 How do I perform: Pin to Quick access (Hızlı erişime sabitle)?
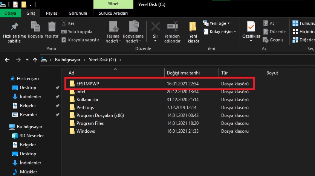click(14, 32)
